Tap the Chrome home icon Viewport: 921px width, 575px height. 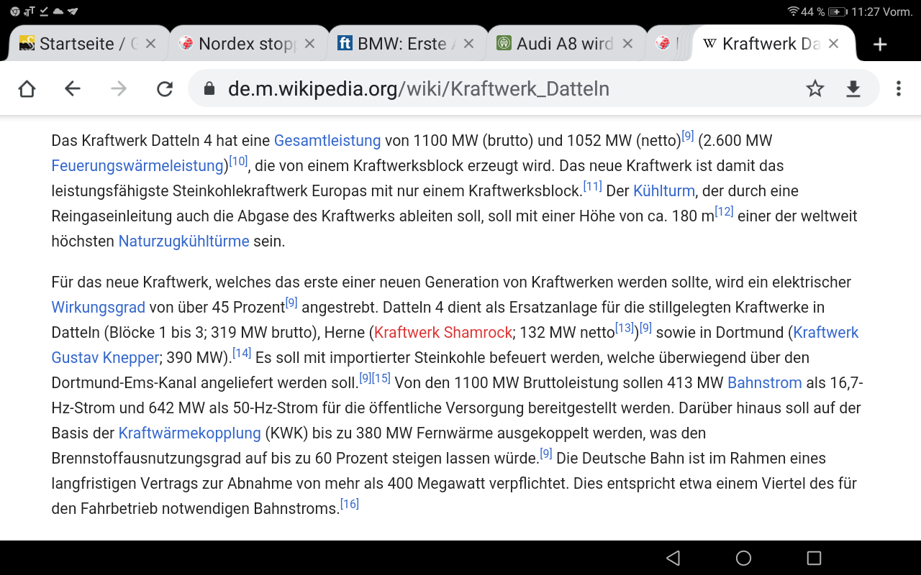coord(27,88)
